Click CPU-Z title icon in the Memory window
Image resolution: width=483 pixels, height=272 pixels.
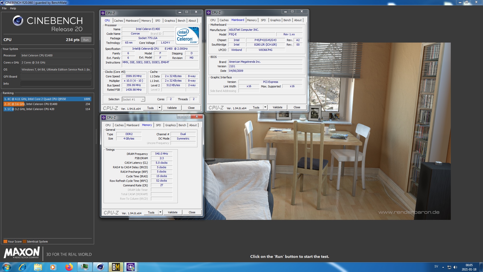pos(104,117)
